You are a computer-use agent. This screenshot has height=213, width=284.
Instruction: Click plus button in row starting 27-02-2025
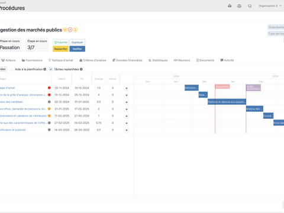[x=127, y=123]
